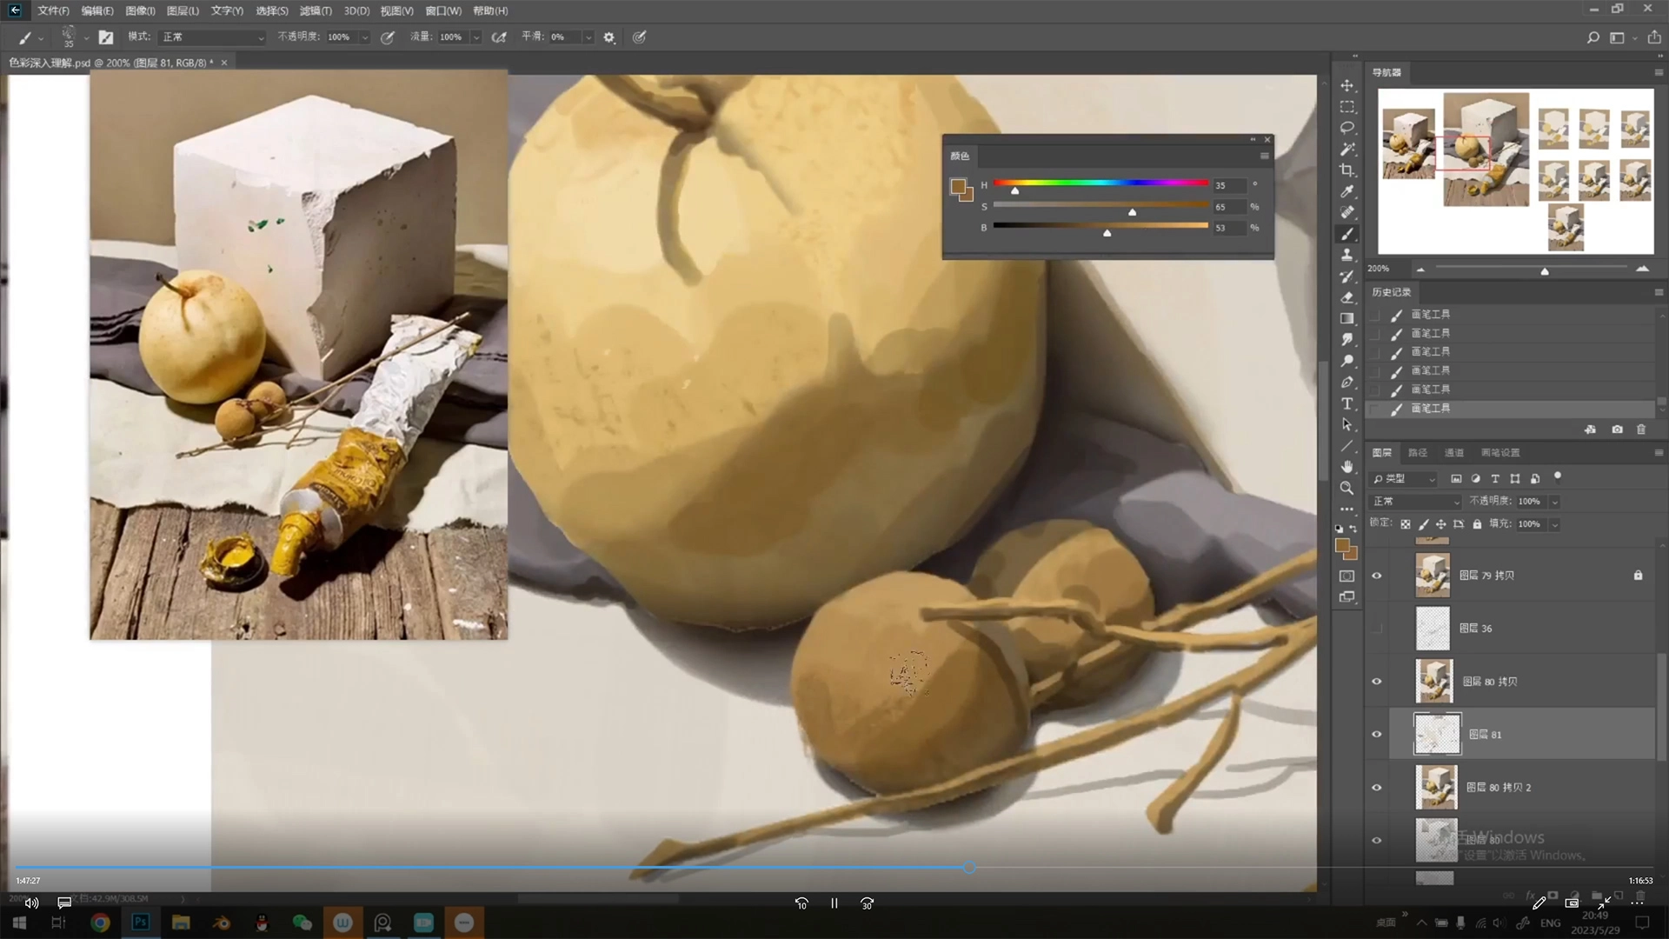The height and width of the screenshot is (939, 1669).
Task: Select the Move tool
Action: (x=1347, y=85)
